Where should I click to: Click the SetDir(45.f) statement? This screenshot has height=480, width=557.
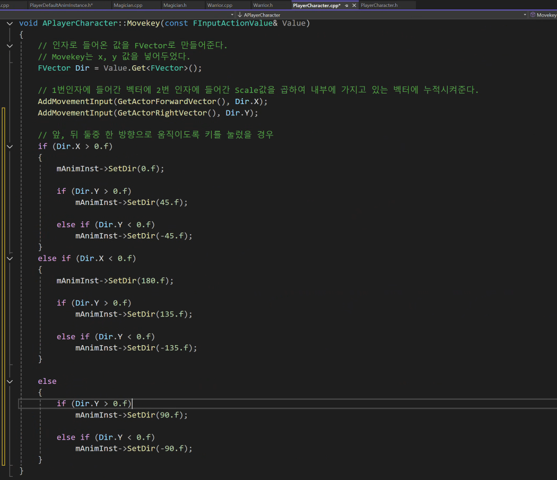[132, 203]
